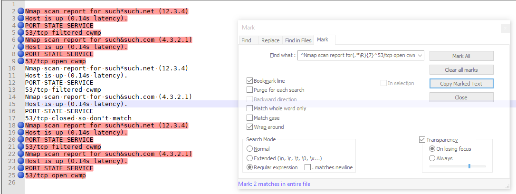Click the Close button in Mark dialog
The image size is (516, 194).
click(461, 97)
